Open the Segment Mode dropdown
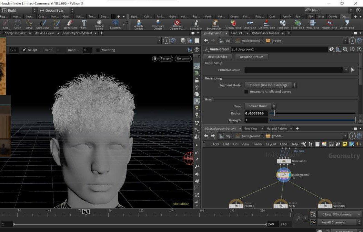363x232 pixels. tap(270, 85)
